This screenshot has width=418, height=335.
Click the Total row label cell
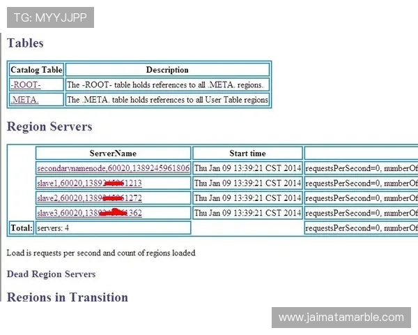pyautogui.click(x=22, y=228)
